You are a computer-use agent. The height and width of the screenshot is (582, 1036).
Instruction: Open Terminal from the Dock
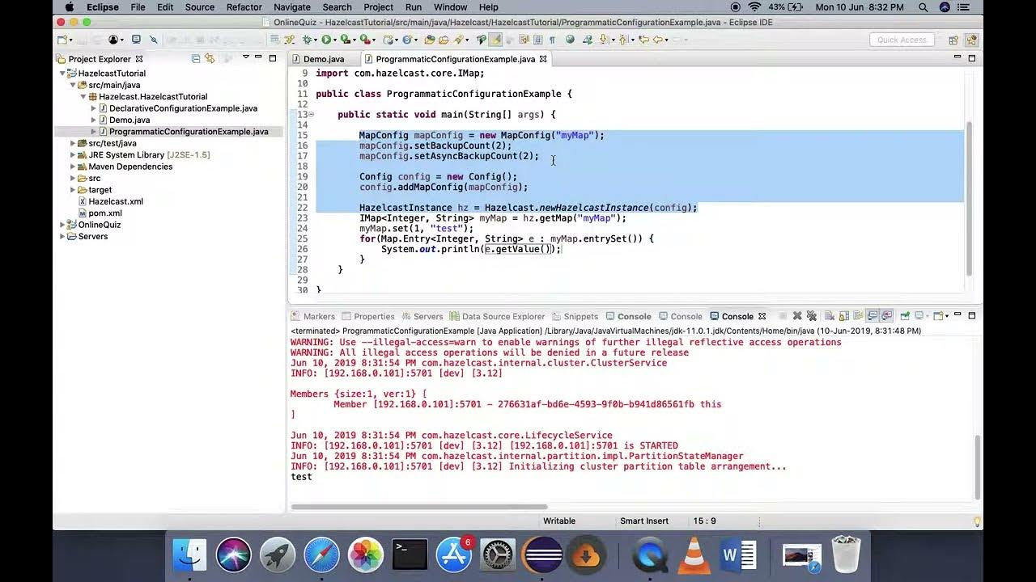pyautogui.click(x=410, y=555)
